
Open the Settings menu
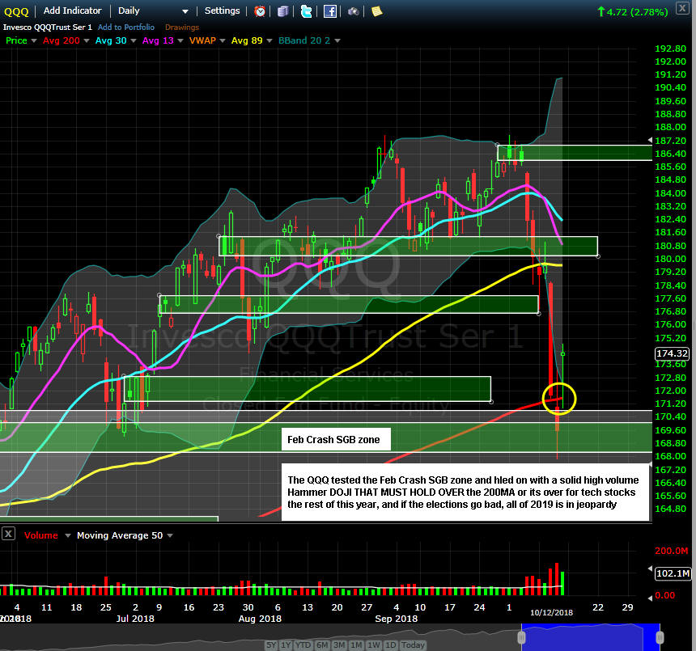click(222, 11)
